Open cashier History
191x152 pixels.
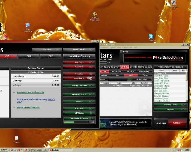click(79, 102)
